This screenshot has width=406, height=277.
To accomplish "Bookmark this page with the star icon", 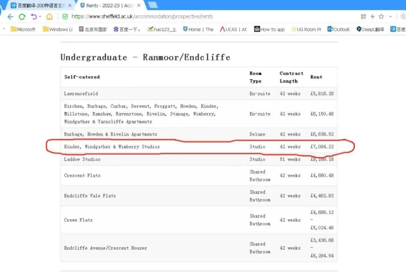I will click(x=381, y=17).
